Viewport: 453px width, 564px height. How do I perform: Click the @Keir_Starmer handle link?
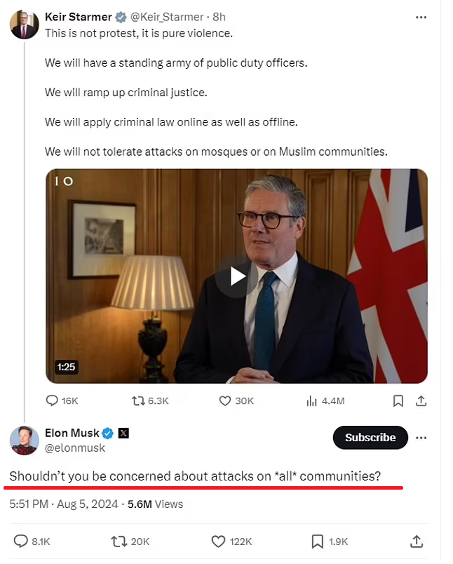click(x=167, y=17)
